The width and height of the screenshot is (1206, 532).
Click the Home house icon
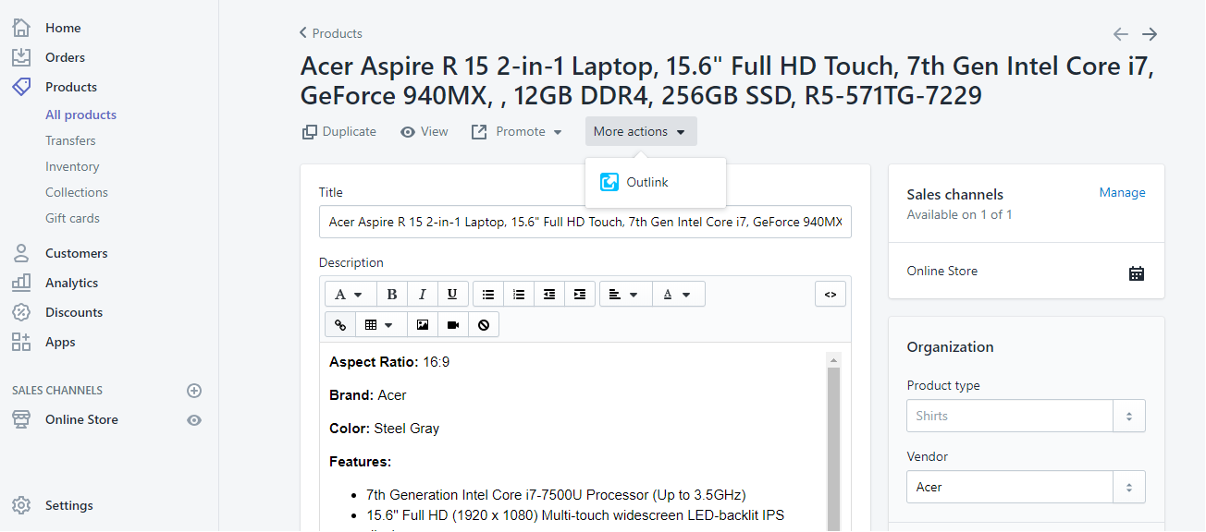click(x=21, y=28)
